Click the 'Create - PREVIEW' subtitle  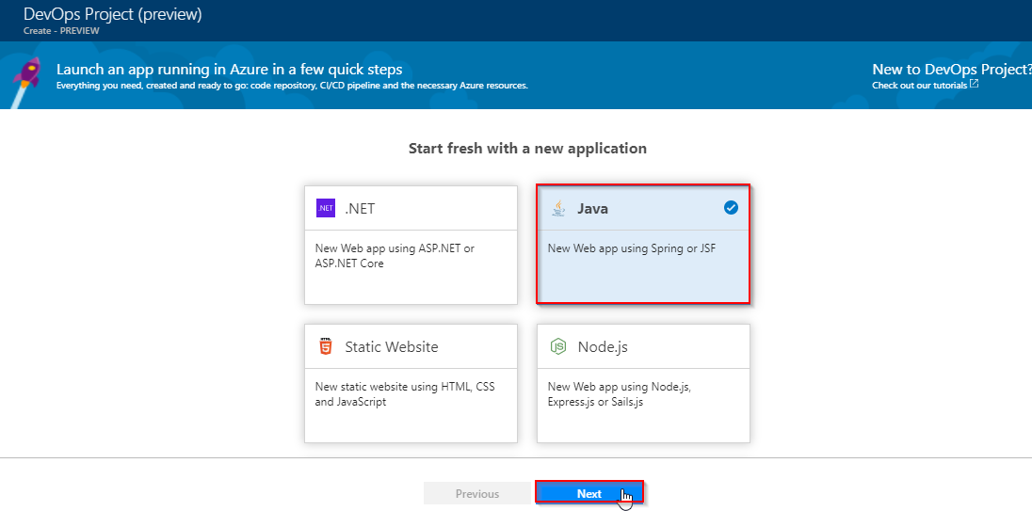tap(61, 30)
